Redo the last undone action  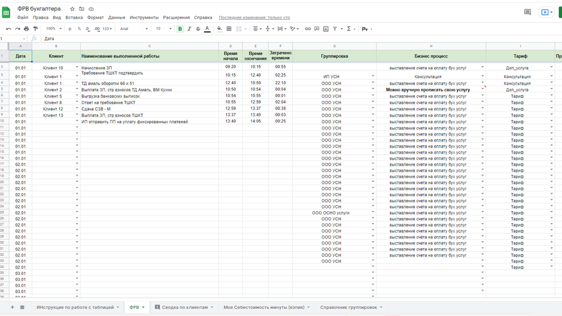pos(18,29)
